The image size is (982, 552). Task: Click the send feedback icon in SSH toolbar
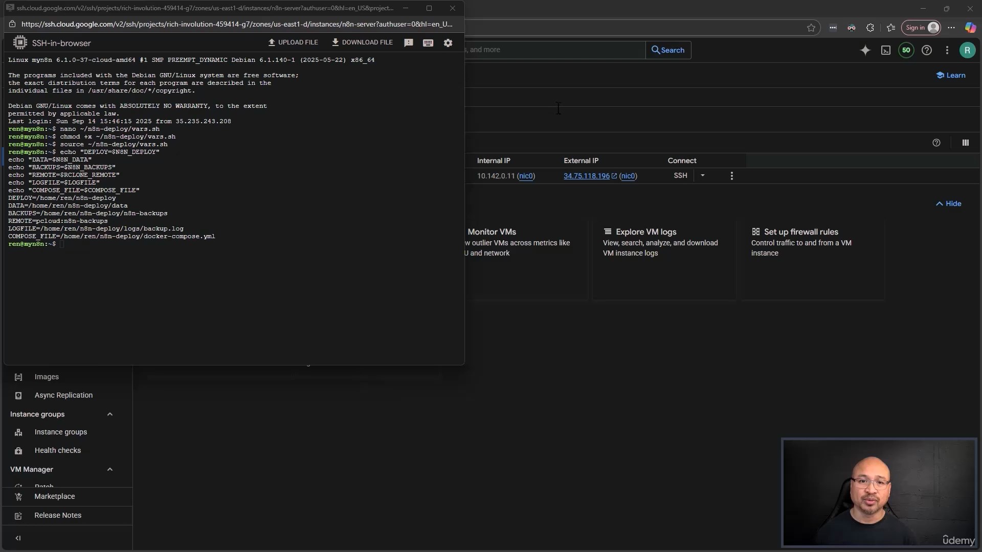(x=408, y=43)
